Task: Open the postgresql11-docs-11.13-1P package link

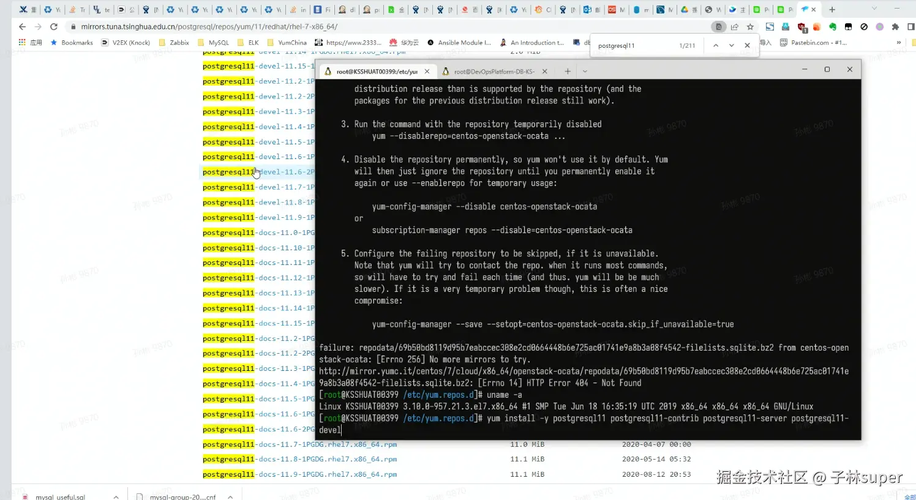Action: (x=258, y=293)
